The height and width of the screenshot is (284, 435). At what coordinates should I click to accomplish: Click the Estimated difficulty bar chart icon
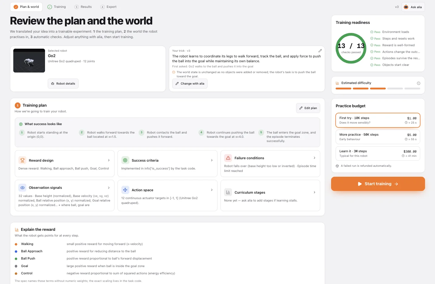click(x=337, y=83)
